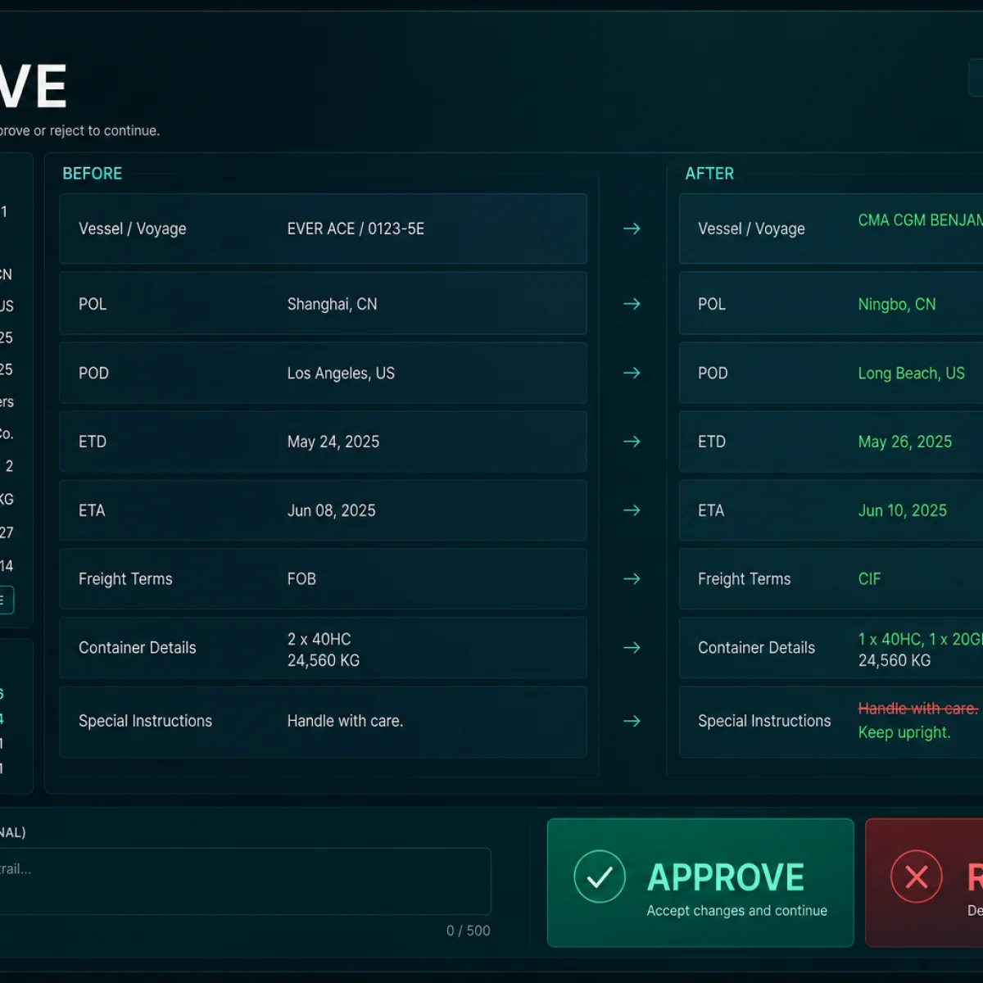Click the red X reject icon
983x983 pixels.
click(x=917, y=877)
